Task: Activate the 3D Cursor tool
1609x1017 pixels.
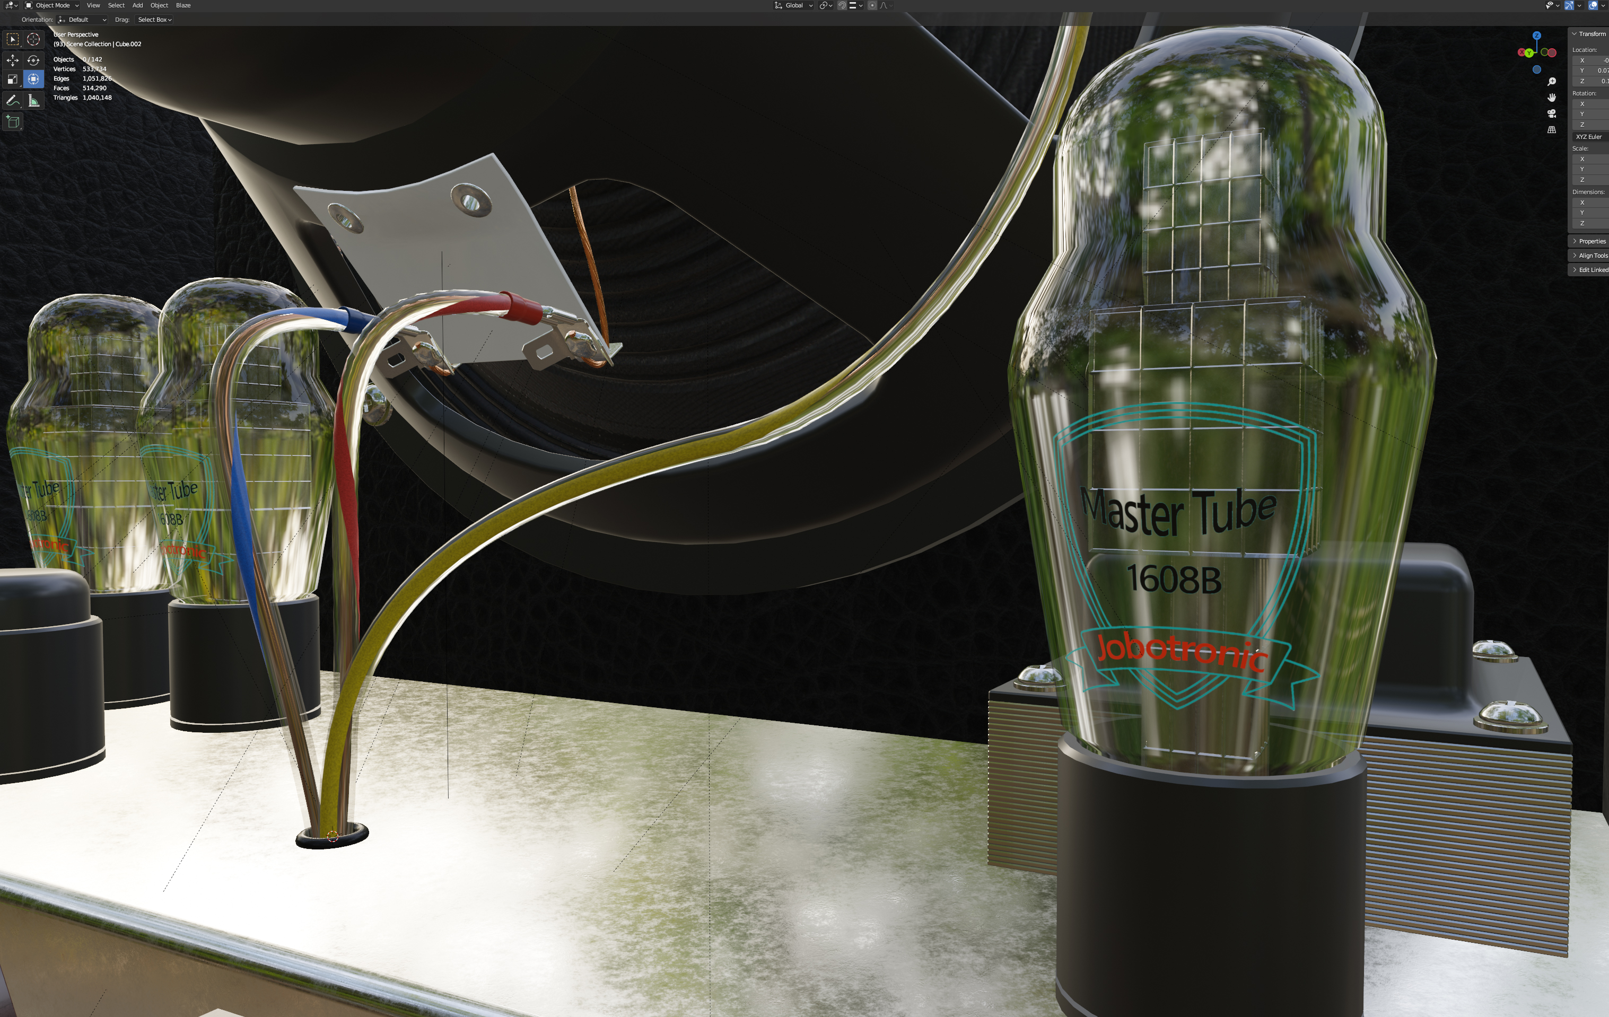Action: [x=33, y=39]
